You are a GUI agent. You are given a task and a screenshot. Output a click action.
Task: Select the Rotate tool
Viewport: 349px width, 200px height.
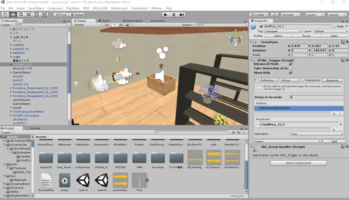[x=20, y=15]
